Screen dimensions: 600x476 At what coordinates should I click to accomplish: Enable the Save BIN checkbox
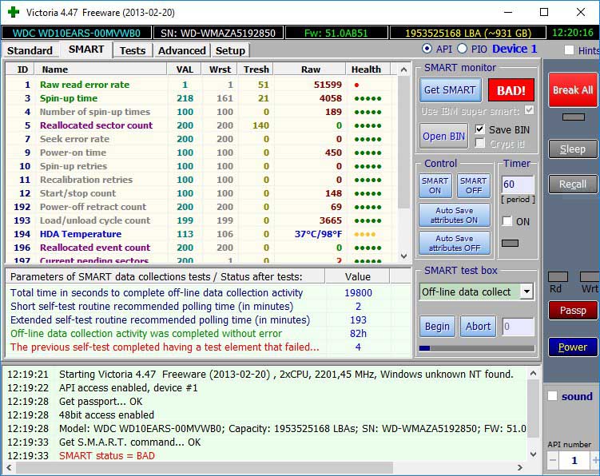click(479, 129)
